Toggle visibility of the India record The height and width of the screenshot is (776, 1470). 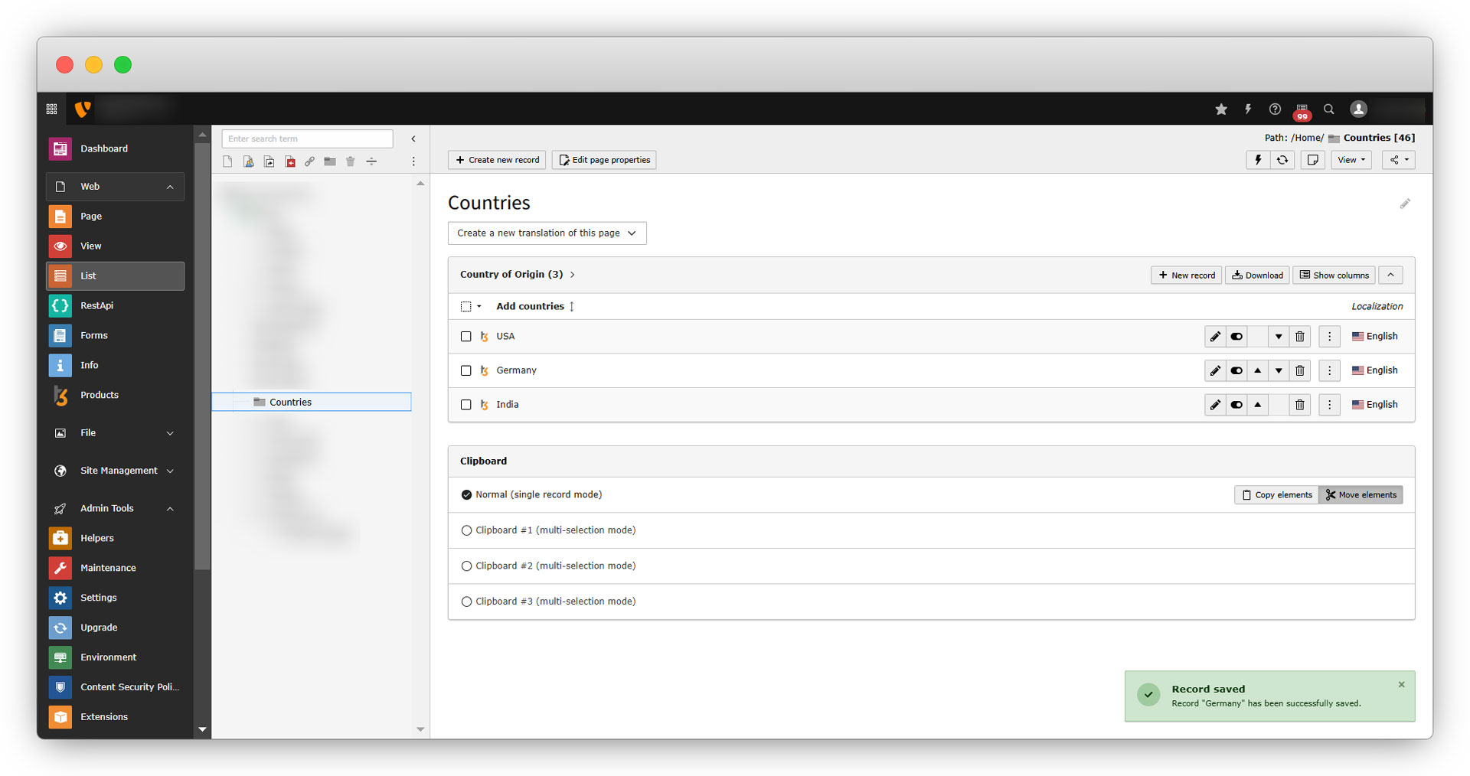tap(1236, 405)
